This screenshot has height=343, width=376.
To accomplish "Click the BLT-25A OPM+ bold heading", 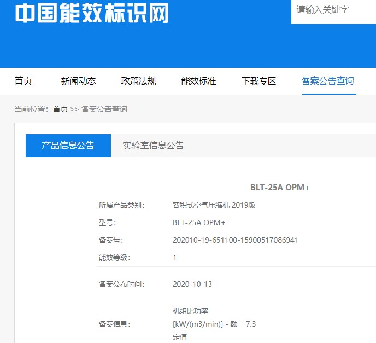I will pos(280,187).
